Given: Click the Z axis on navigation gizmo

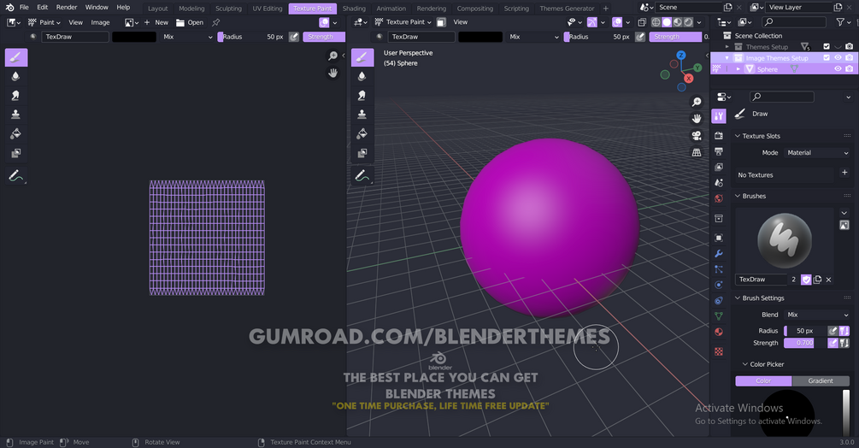Looking at the screenshot, I should pos(681,56).
